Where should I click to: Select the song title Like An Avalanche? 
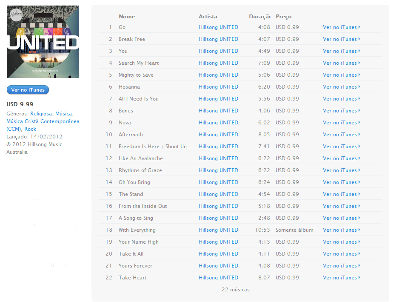[141, 158]
